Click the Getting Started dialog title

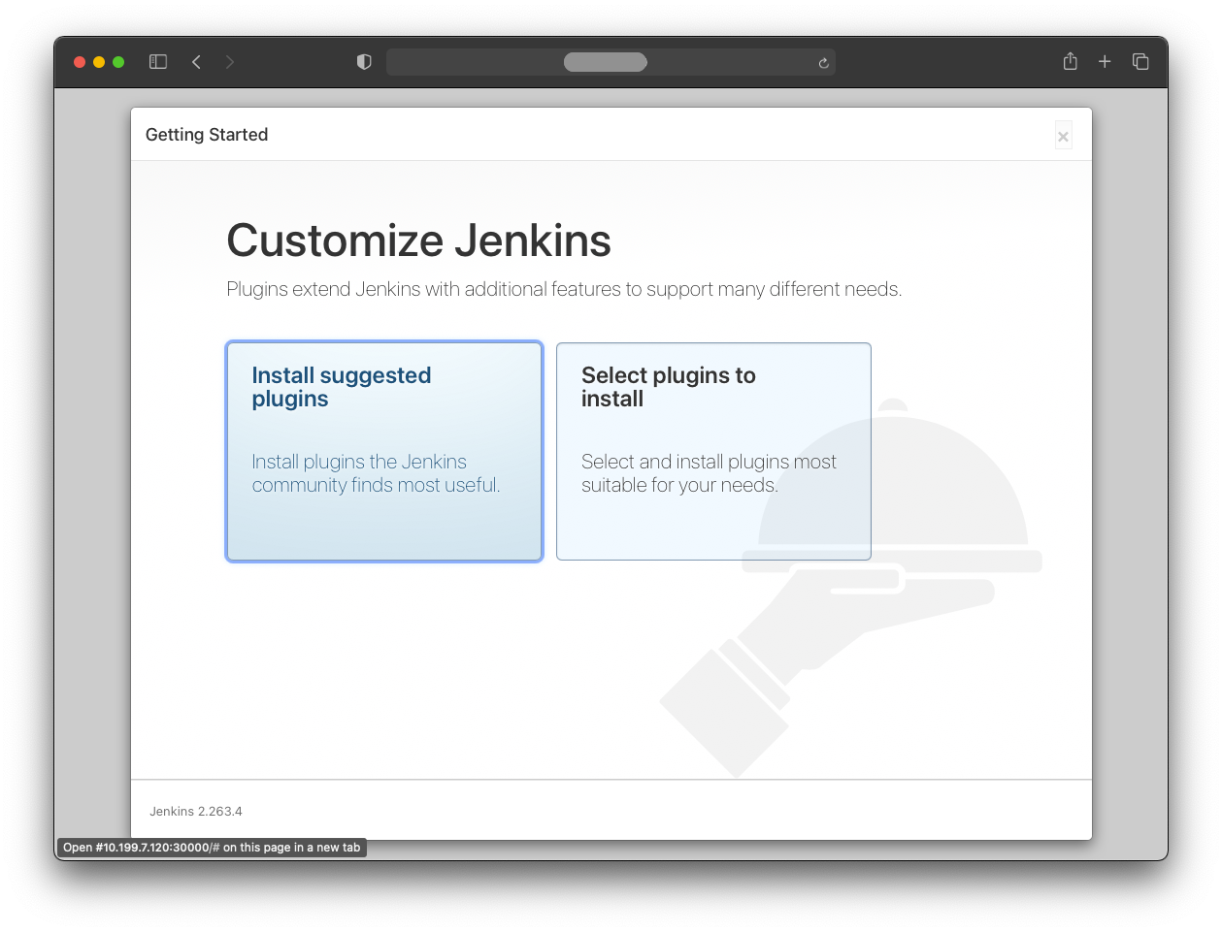click(x=207, y=135)
